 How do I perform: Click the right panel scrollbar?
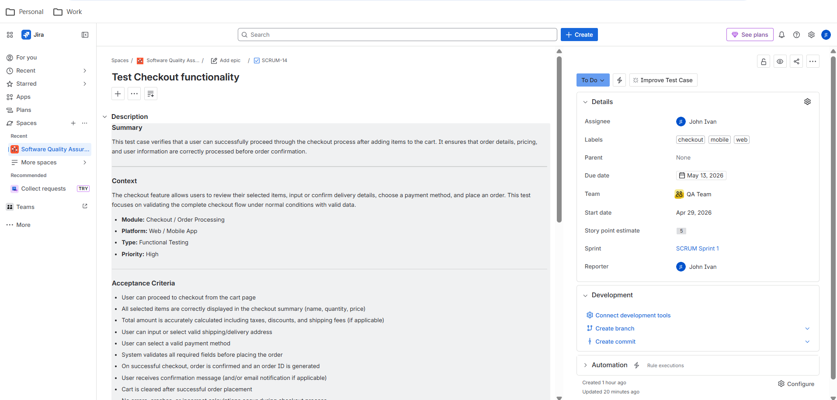[833, 217]
